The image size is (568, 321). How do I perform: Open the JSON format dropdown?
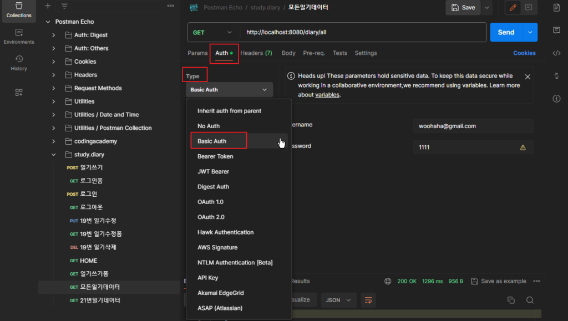[338, 300]
